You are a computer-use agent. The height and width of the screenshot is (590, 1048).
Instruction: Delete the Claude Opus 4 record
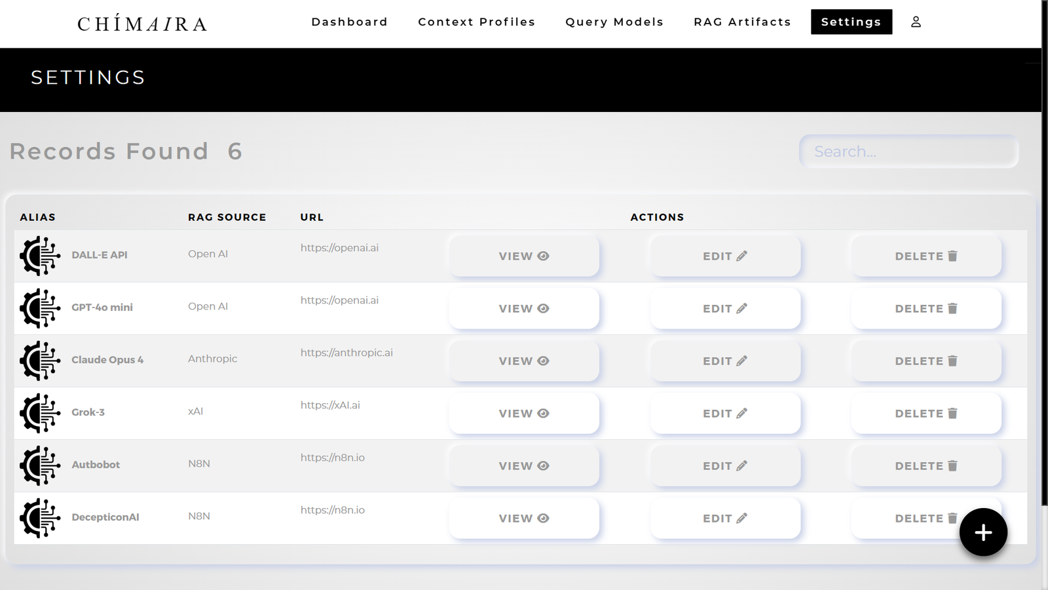click(926, 361)
